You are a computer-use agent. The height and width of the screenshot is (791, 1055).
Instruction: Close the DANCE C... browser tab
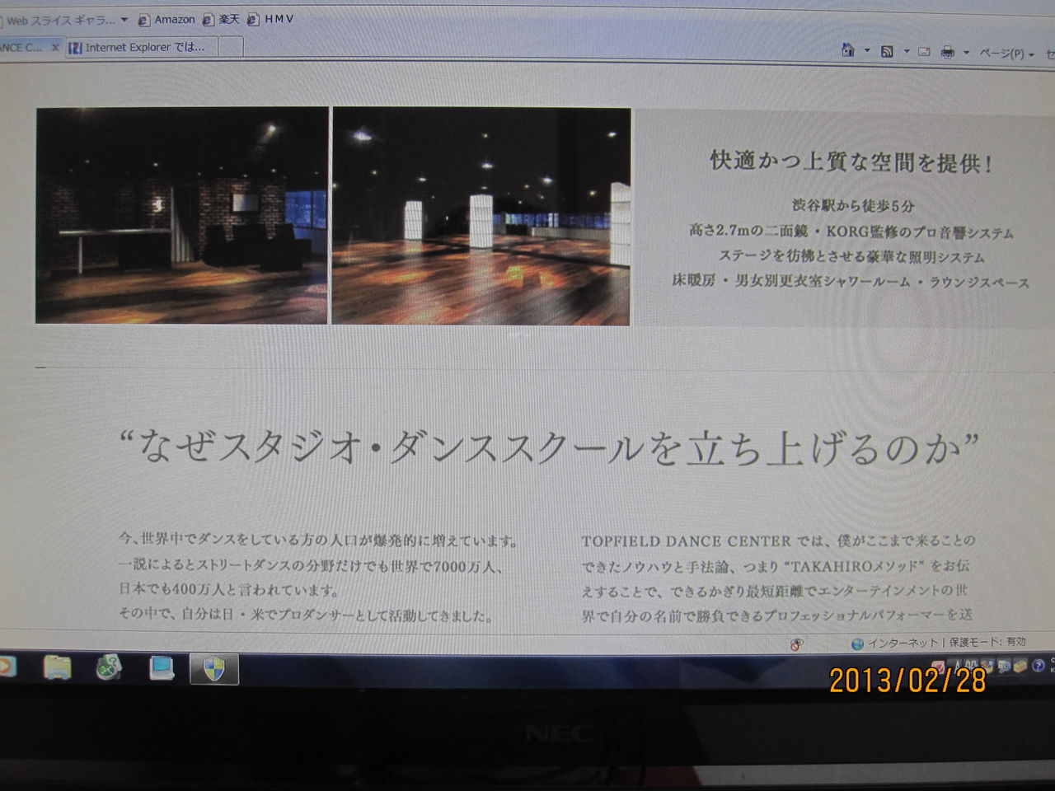pyautogui.click(x=55, y=48)
